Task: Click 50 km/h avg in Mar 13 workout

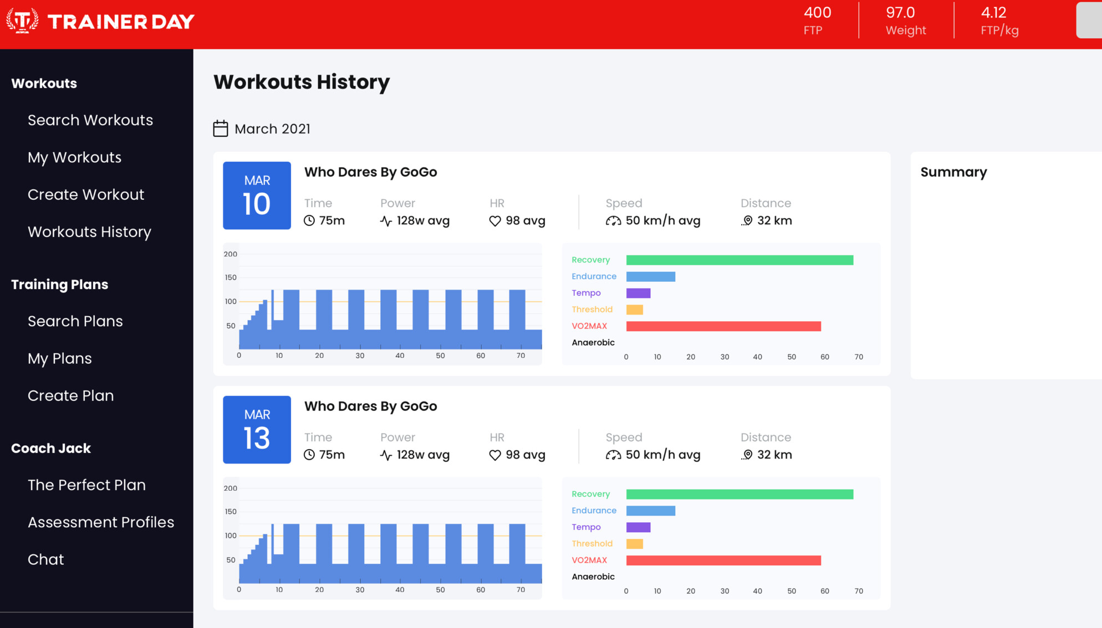Action: click(x=663, y=455)
